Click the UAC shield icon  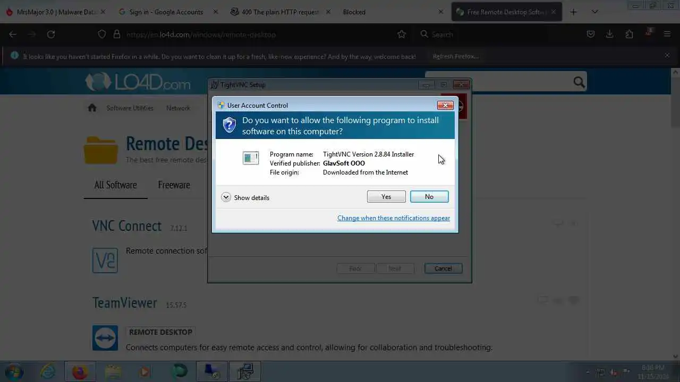click(x=229, y=125)
